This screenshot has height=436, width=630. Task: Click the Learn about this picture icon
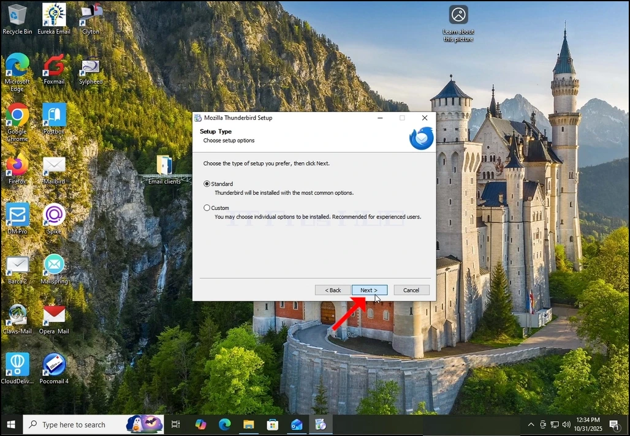[458, 23]
